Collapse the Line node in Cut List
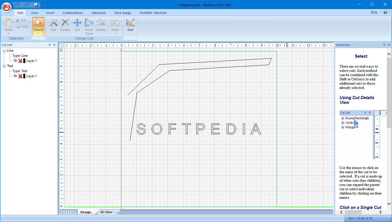Viewport: 392px width, 222px height. pos(4,51)
